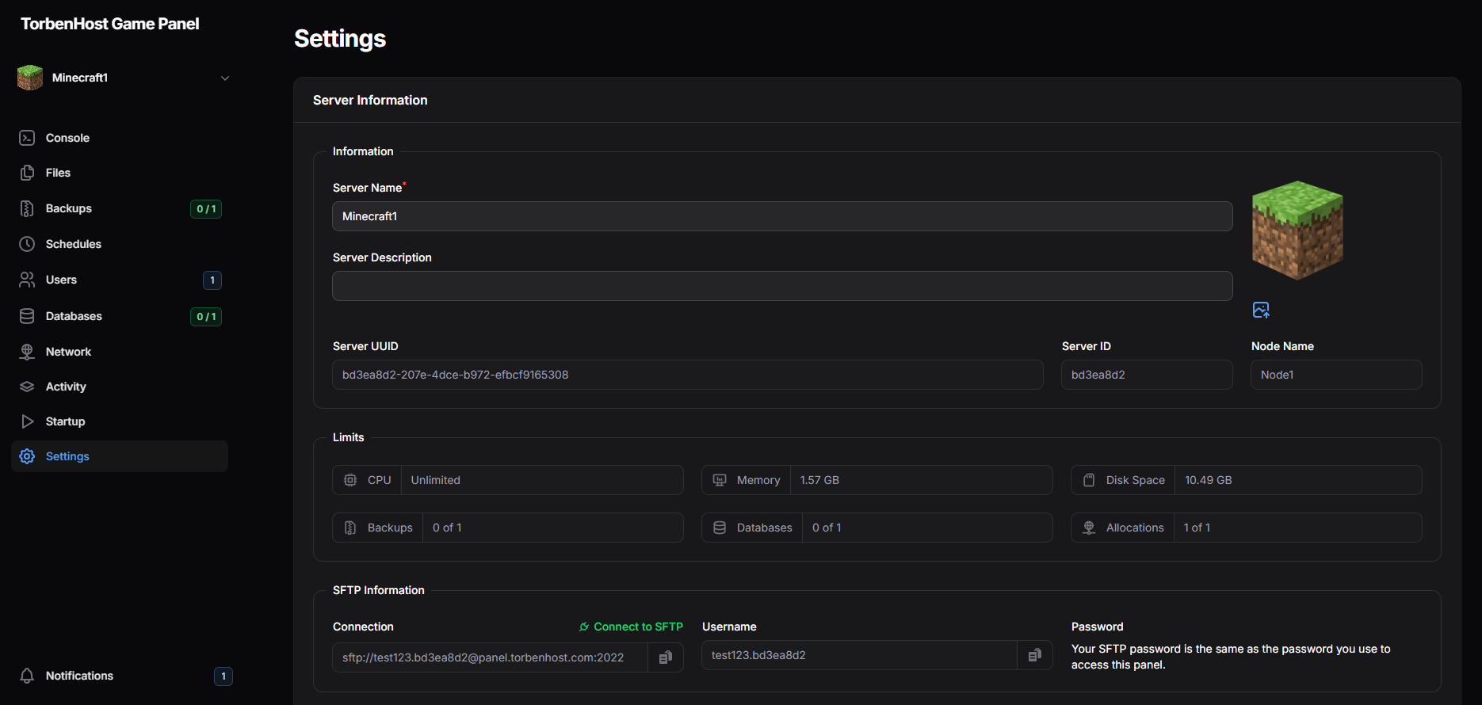
Task: Copy the SFTP connection address
Action: coord(666,657)
